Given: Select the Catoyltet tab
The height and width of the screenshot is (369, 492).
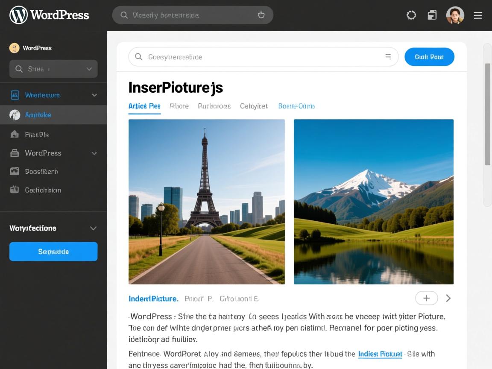Looking at the screenshot, I should click(254, 106).
